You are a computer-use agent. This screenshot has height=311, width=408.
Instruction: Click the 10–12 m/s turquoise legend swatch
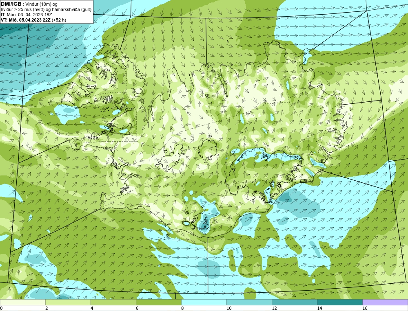(x=249, y=302)
